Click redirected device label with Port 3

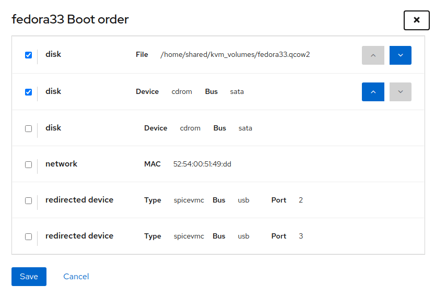(79, 236)
